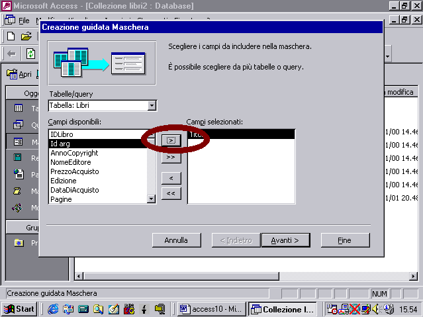The image size is (423, 317).
Task: Click the info balloon tray icon
Action: [x=388, y=309]
